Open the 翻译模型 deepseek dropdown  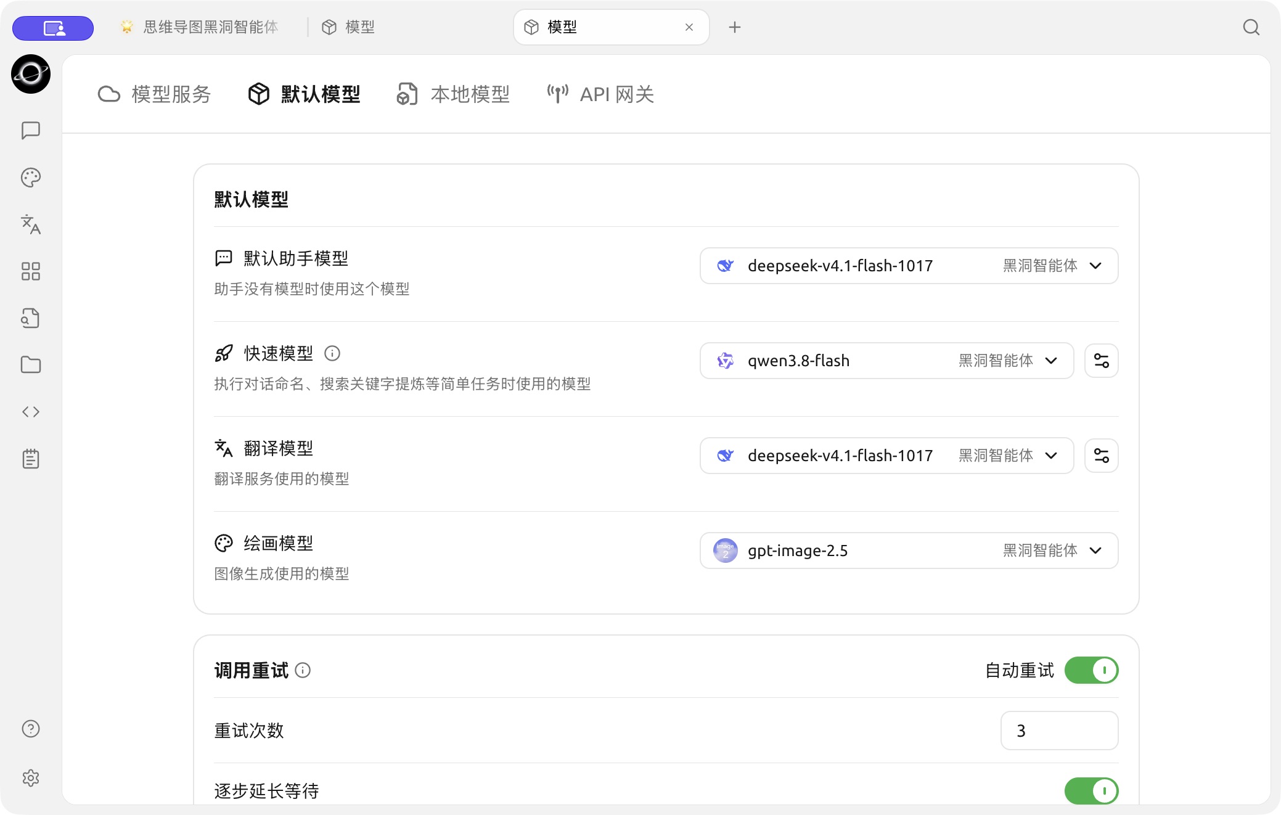886,456
